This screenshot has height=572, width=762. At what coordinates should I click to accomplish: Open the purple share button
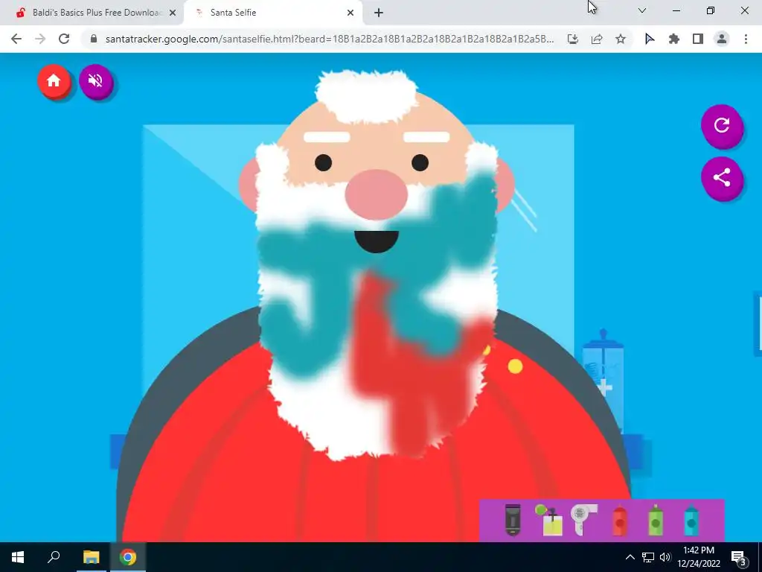click(x=722, y=177)
